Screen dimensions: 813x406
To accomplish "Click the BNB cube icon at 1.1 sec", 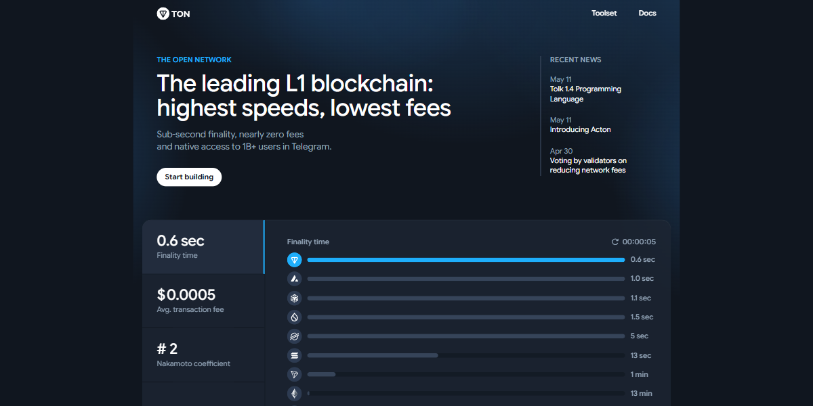I will [x=294, y=298].
